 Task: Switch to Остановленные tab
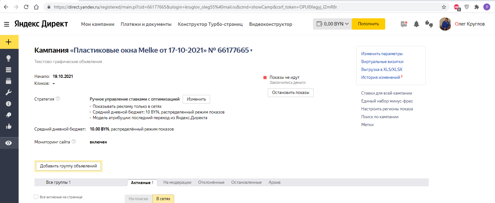click(246, 182)
